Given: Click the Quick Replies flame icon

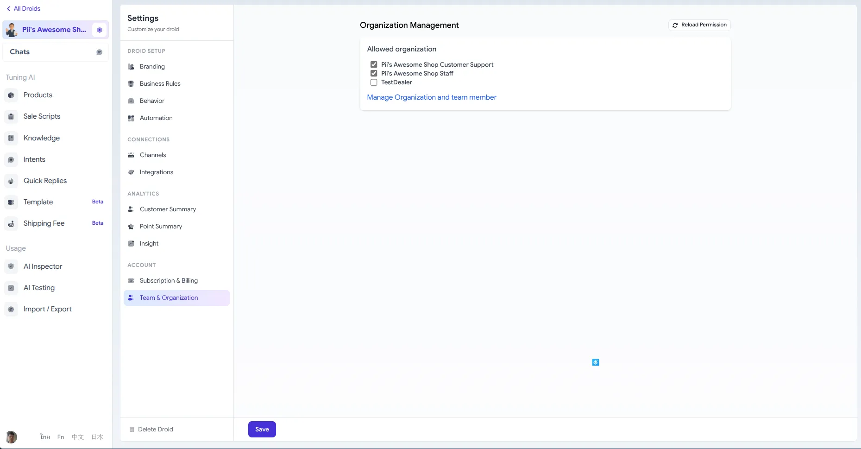Looking at the screenshot, I should [x=11, y=181].
